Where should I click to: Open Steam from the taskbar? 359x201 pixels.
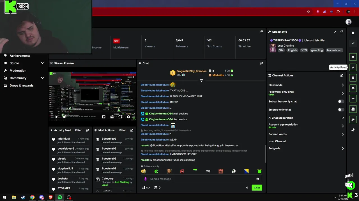tap(23, 197)
